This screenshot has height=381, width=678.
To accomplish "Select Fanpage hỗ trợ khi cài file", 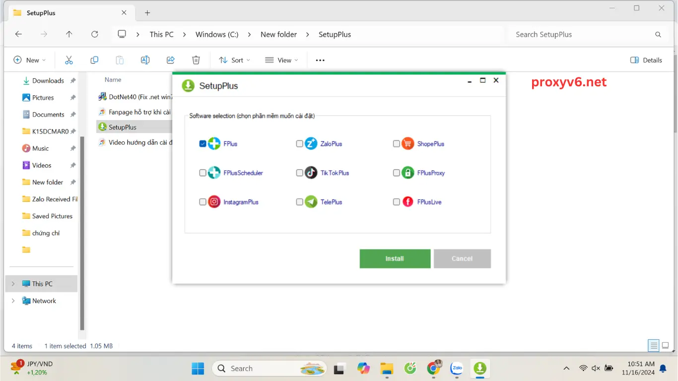I will coord(135,112).
